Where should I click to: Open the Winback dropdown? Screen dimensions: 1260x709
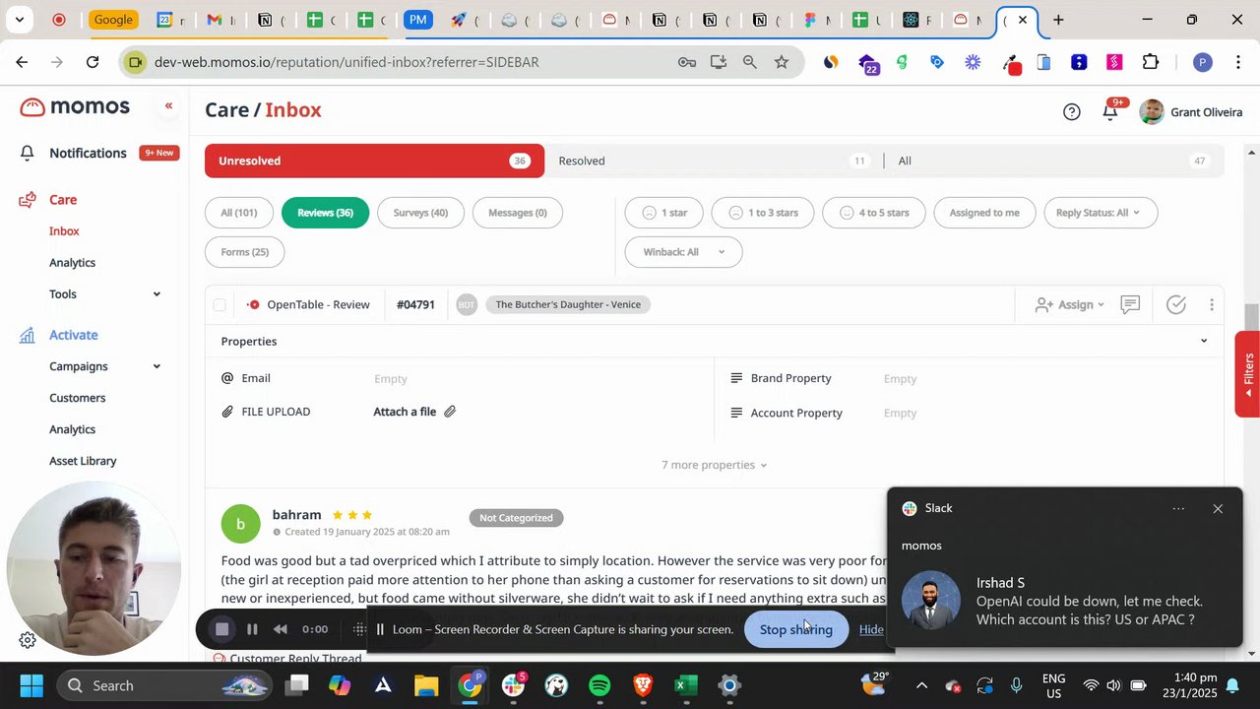[x=683, y=252]
